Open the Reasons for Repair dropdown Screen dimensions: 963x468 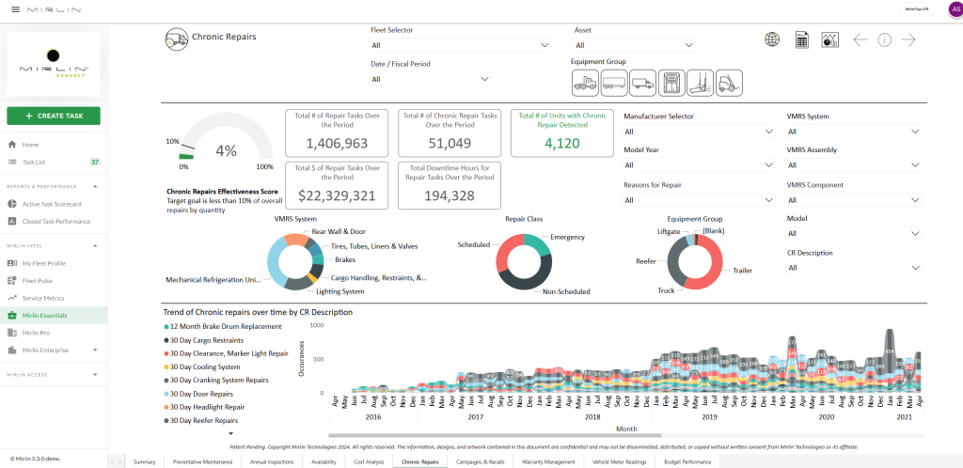tap(700, 200)
